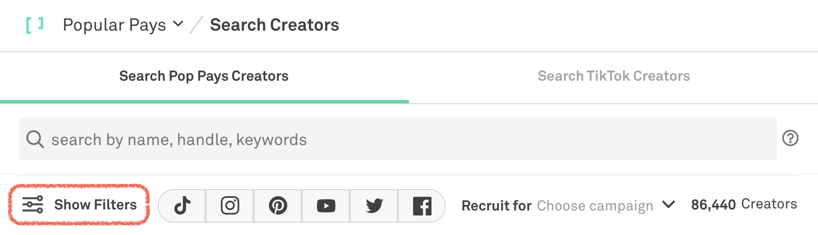The image size is (818, 235).
Task: Click the Show Filters button
Action: [x=79, y=205]
